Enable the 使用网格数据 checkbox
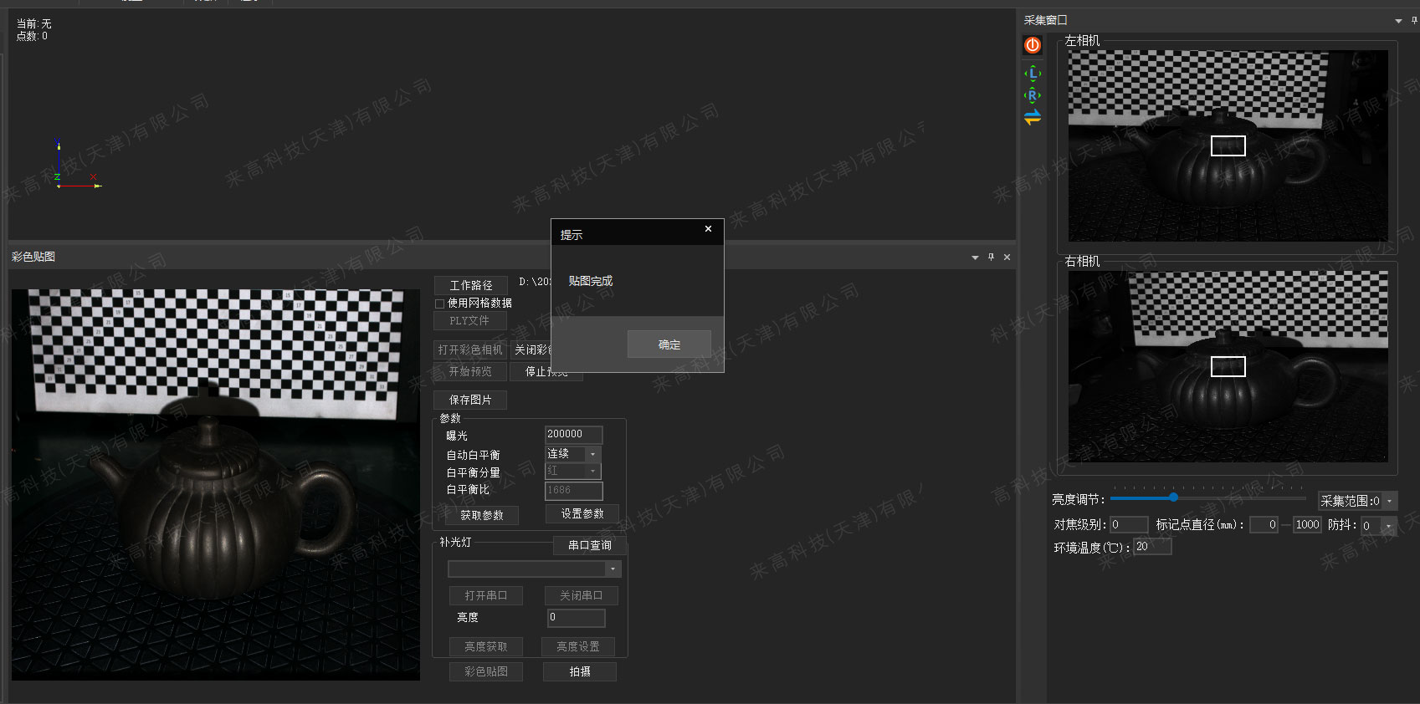This screenshot has width=1420, height=704. coord(440,304)
